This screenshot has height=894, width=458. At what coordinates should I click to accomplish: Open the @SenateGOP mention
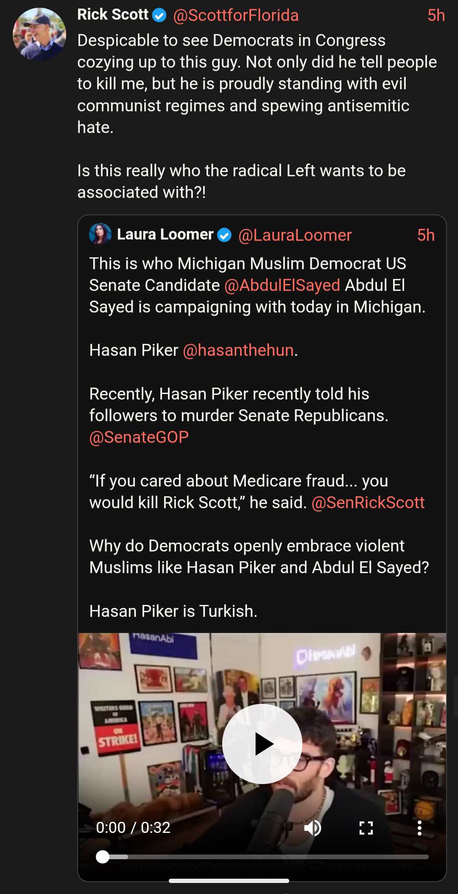click(x=139, y=437)
